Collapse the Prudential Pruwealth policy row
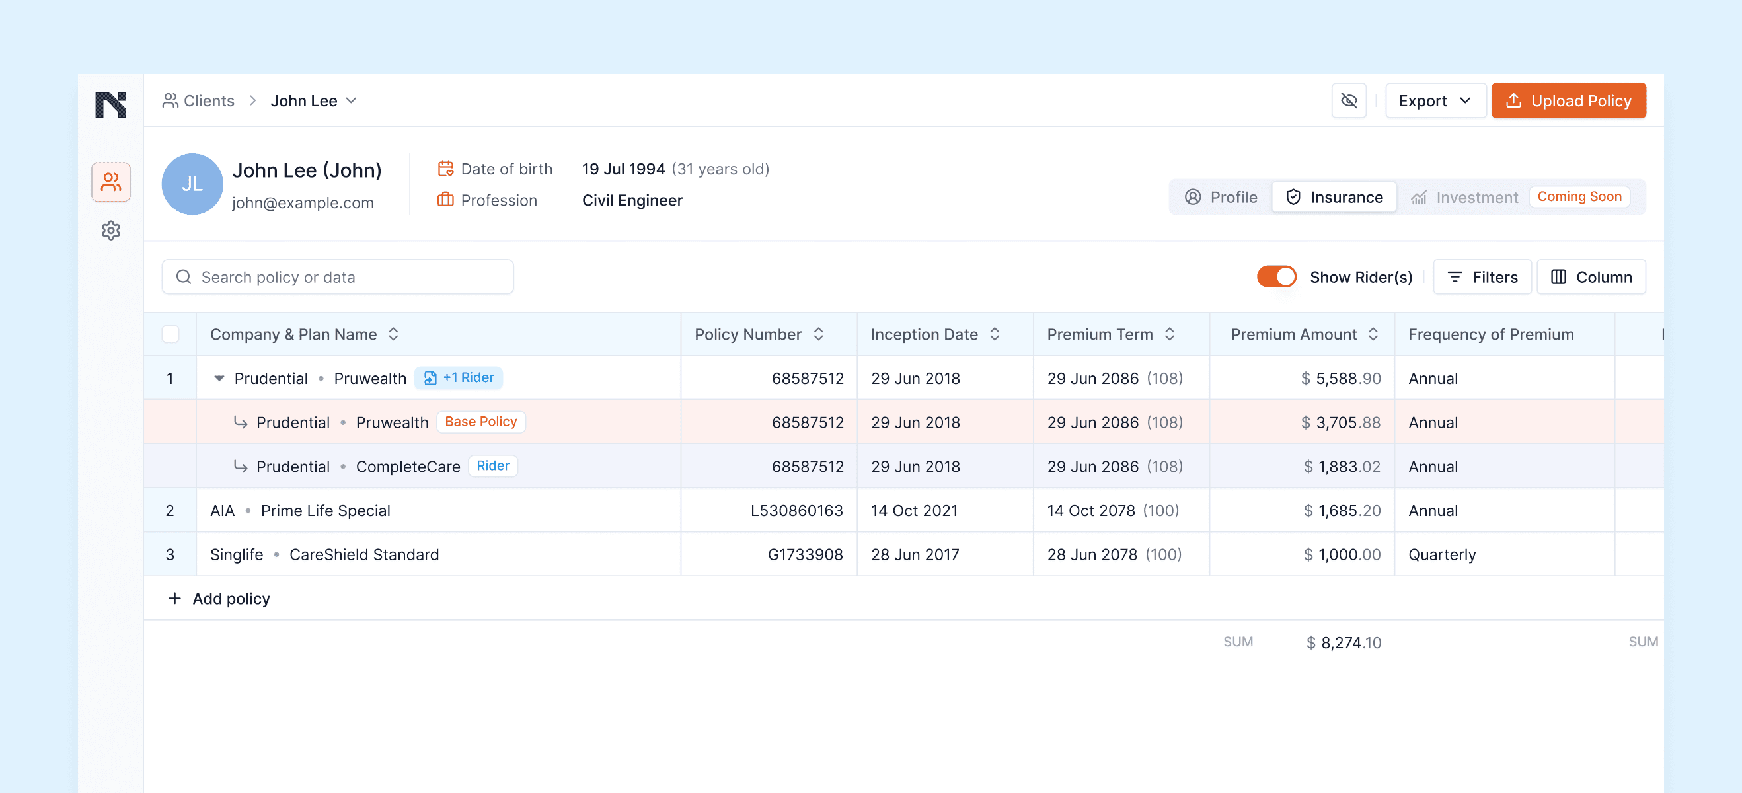 (219, 378)
